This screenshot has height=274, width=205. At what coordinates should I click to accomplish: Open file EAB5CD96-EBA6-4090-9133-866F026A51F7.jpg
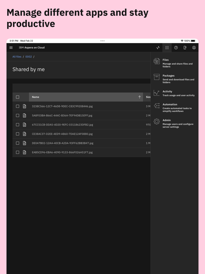(x=62, y=152)
